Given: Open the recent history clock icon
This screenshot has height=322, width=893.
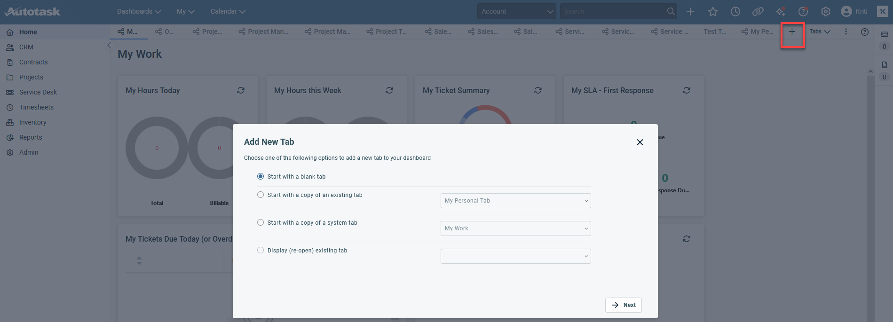Looking at the screenshot, I should [x=735, y=12].
